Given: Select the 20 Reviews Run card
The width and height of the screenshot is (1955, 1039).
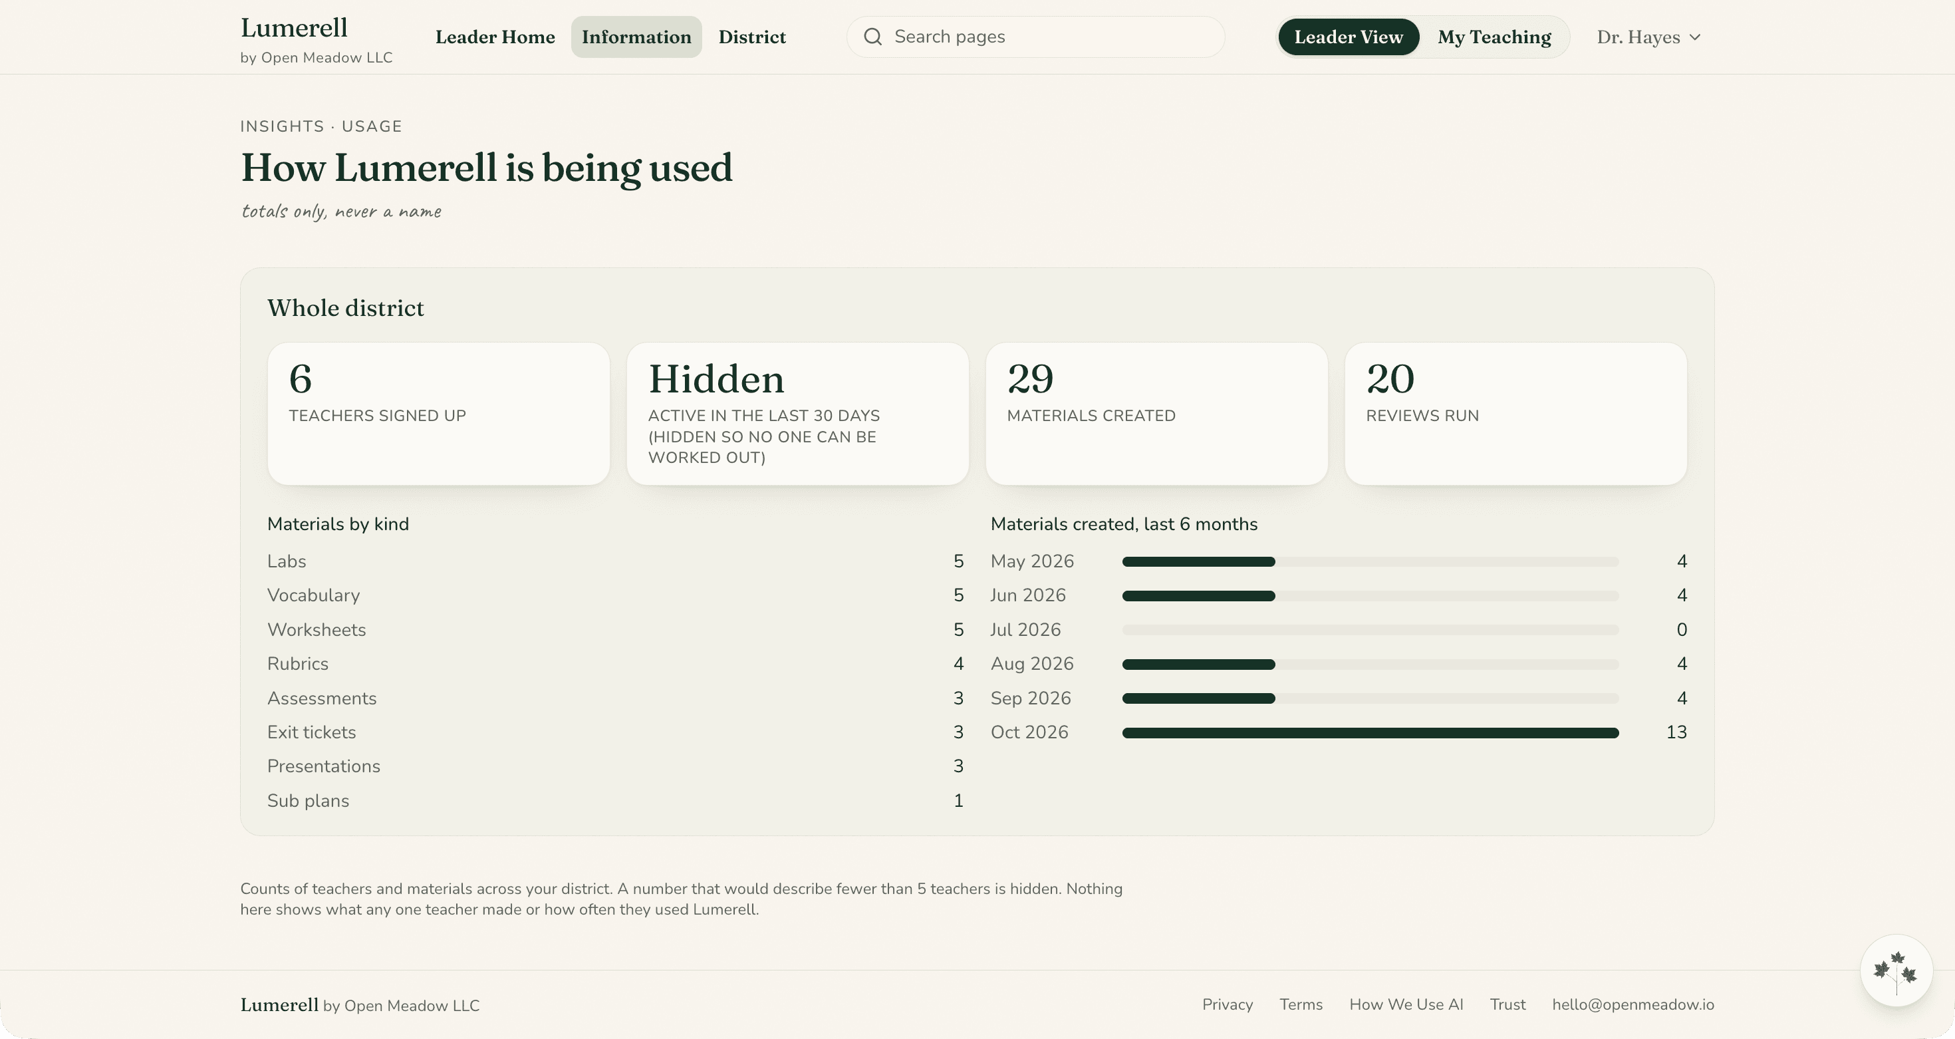Looking at the screenshot, I should click(1515, 414).
